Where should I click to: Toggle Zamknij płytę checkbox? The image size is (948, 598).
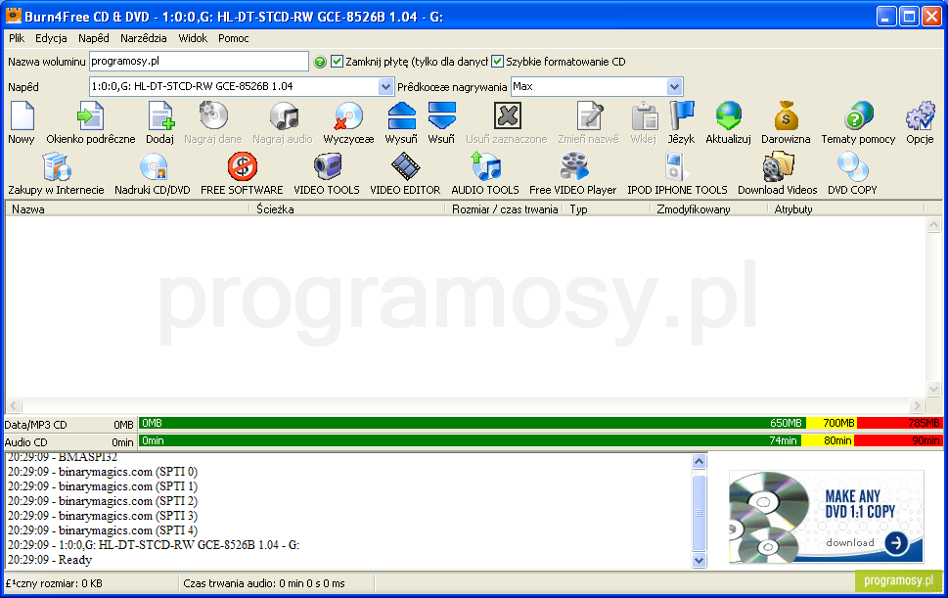coord(338,61)
